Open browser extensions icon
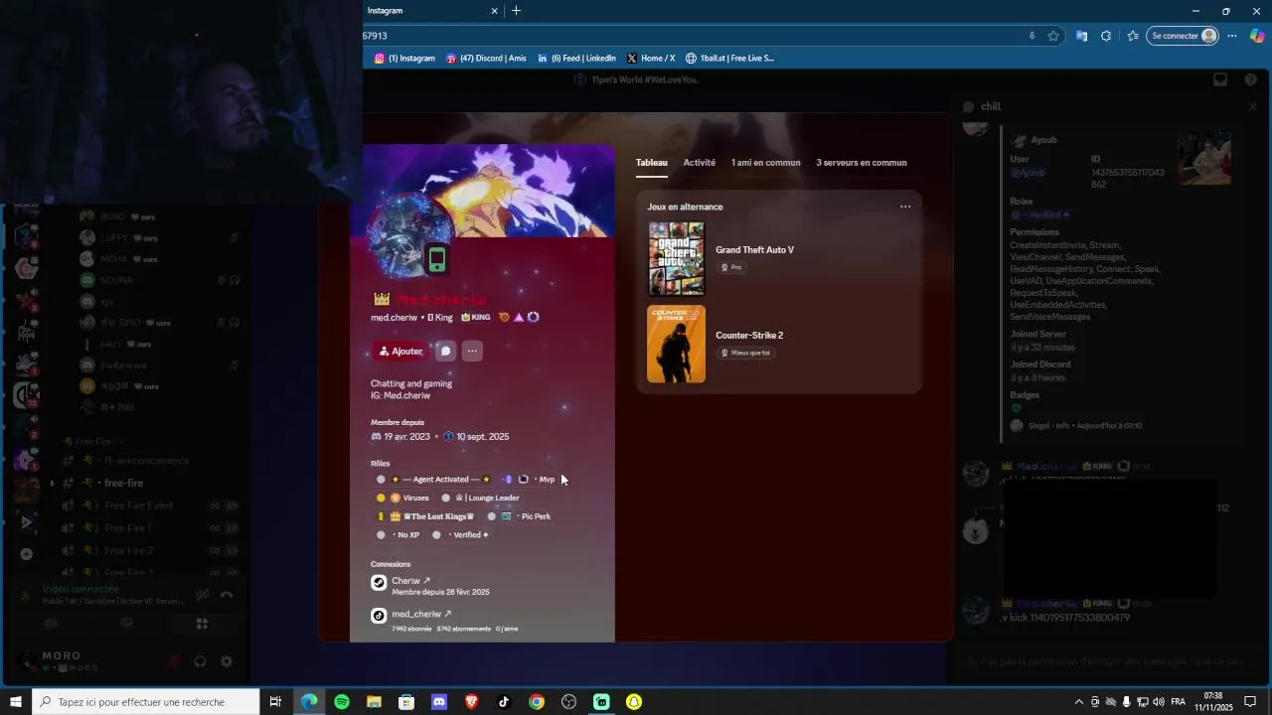 (x=1106, y=36)
